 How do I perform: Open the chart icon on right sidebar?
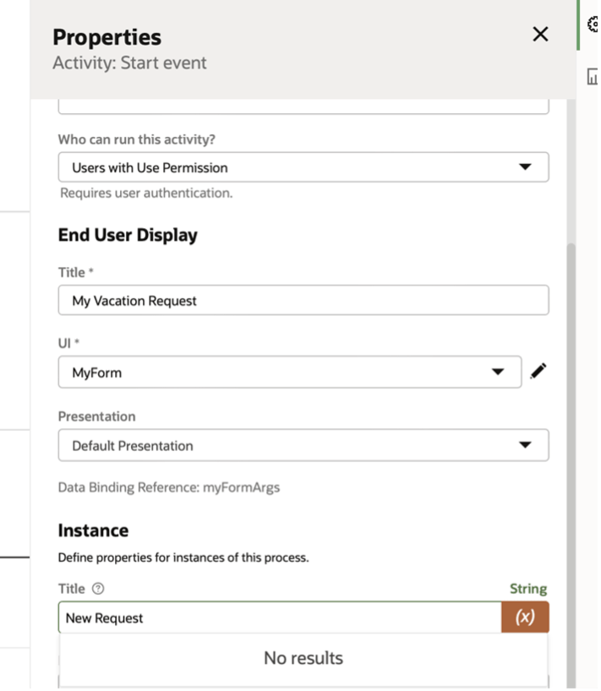(593, 77)
